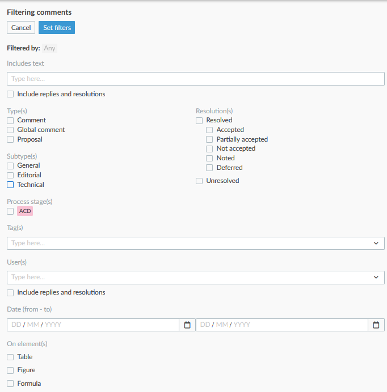This screenshot has width=387, height=392.
Task: Select the Formula element checkbox
Action: [x=10, y=384]
